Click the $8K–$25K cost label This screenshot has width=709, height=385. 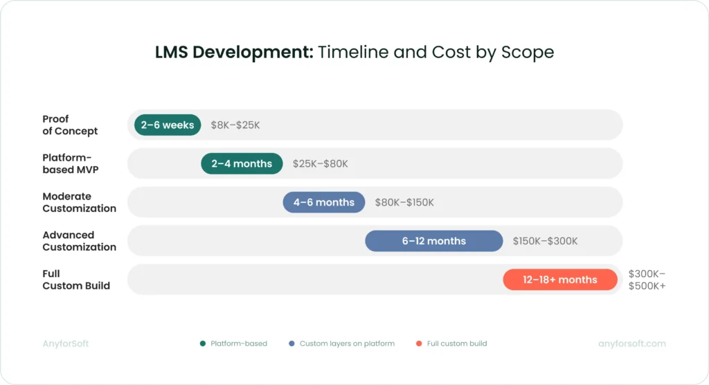(x=235, y=125)
